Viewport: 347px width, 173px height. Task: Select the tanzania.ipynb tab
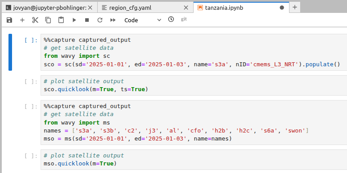click(241, 8)
